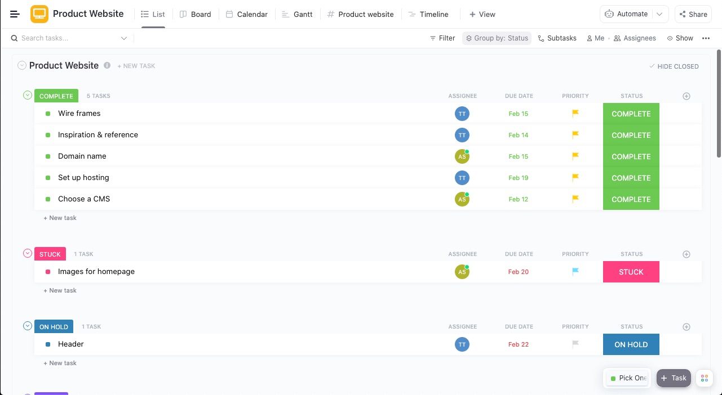Click status square next to Images for homepage

tap(48, 272)
